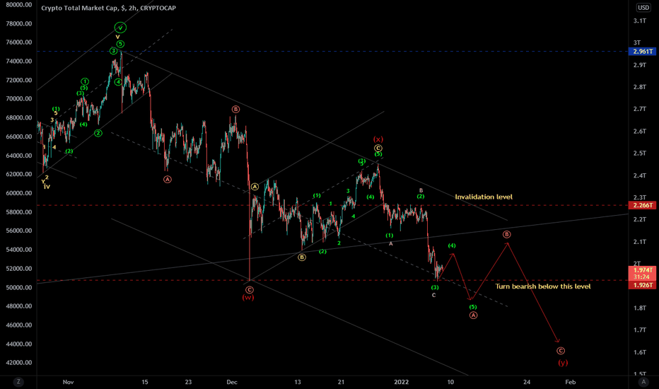Click the blue 2.961T price label
Screen dimensions: 659x389
(643, 52)
